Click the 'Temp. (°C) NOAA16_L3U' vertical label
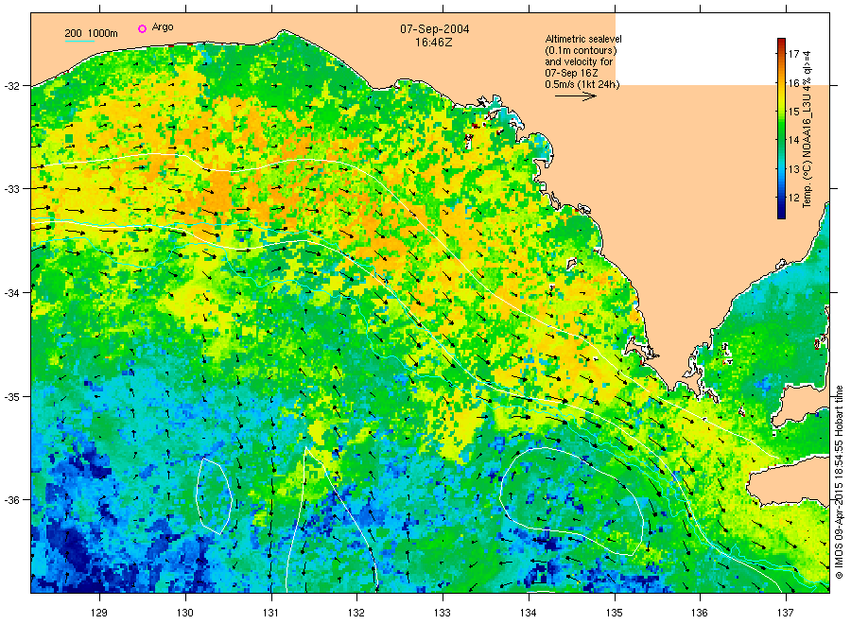This screenshot has width=851, height=624. (808, 130)
